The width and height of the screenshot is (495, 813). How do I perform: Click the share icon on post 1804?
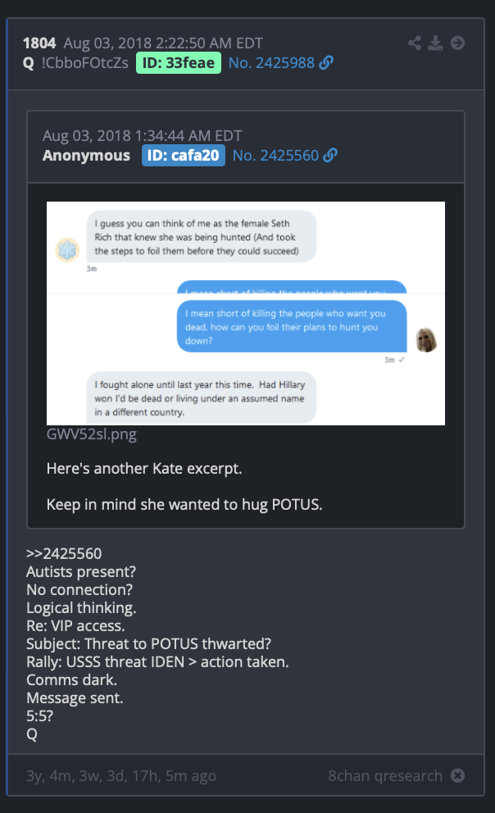pos(414,43)
